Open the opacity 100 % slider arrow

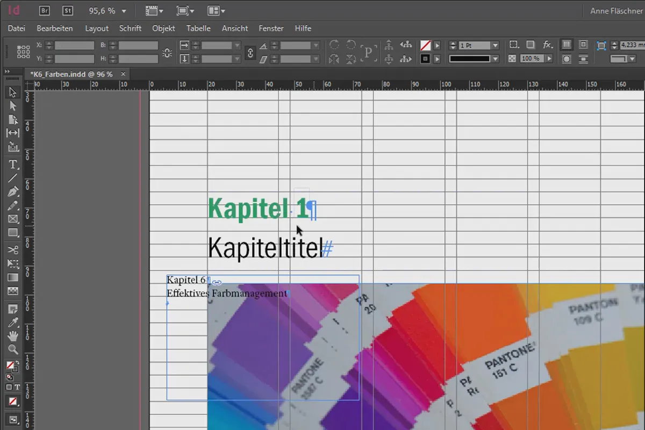coord(548,59)
